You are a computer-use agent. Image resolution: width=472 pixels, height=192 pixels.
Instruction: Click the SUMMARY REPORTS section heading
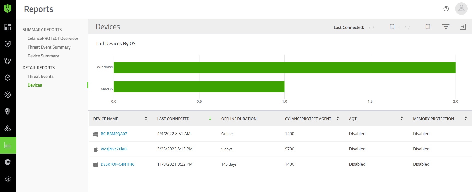(42, 30)
